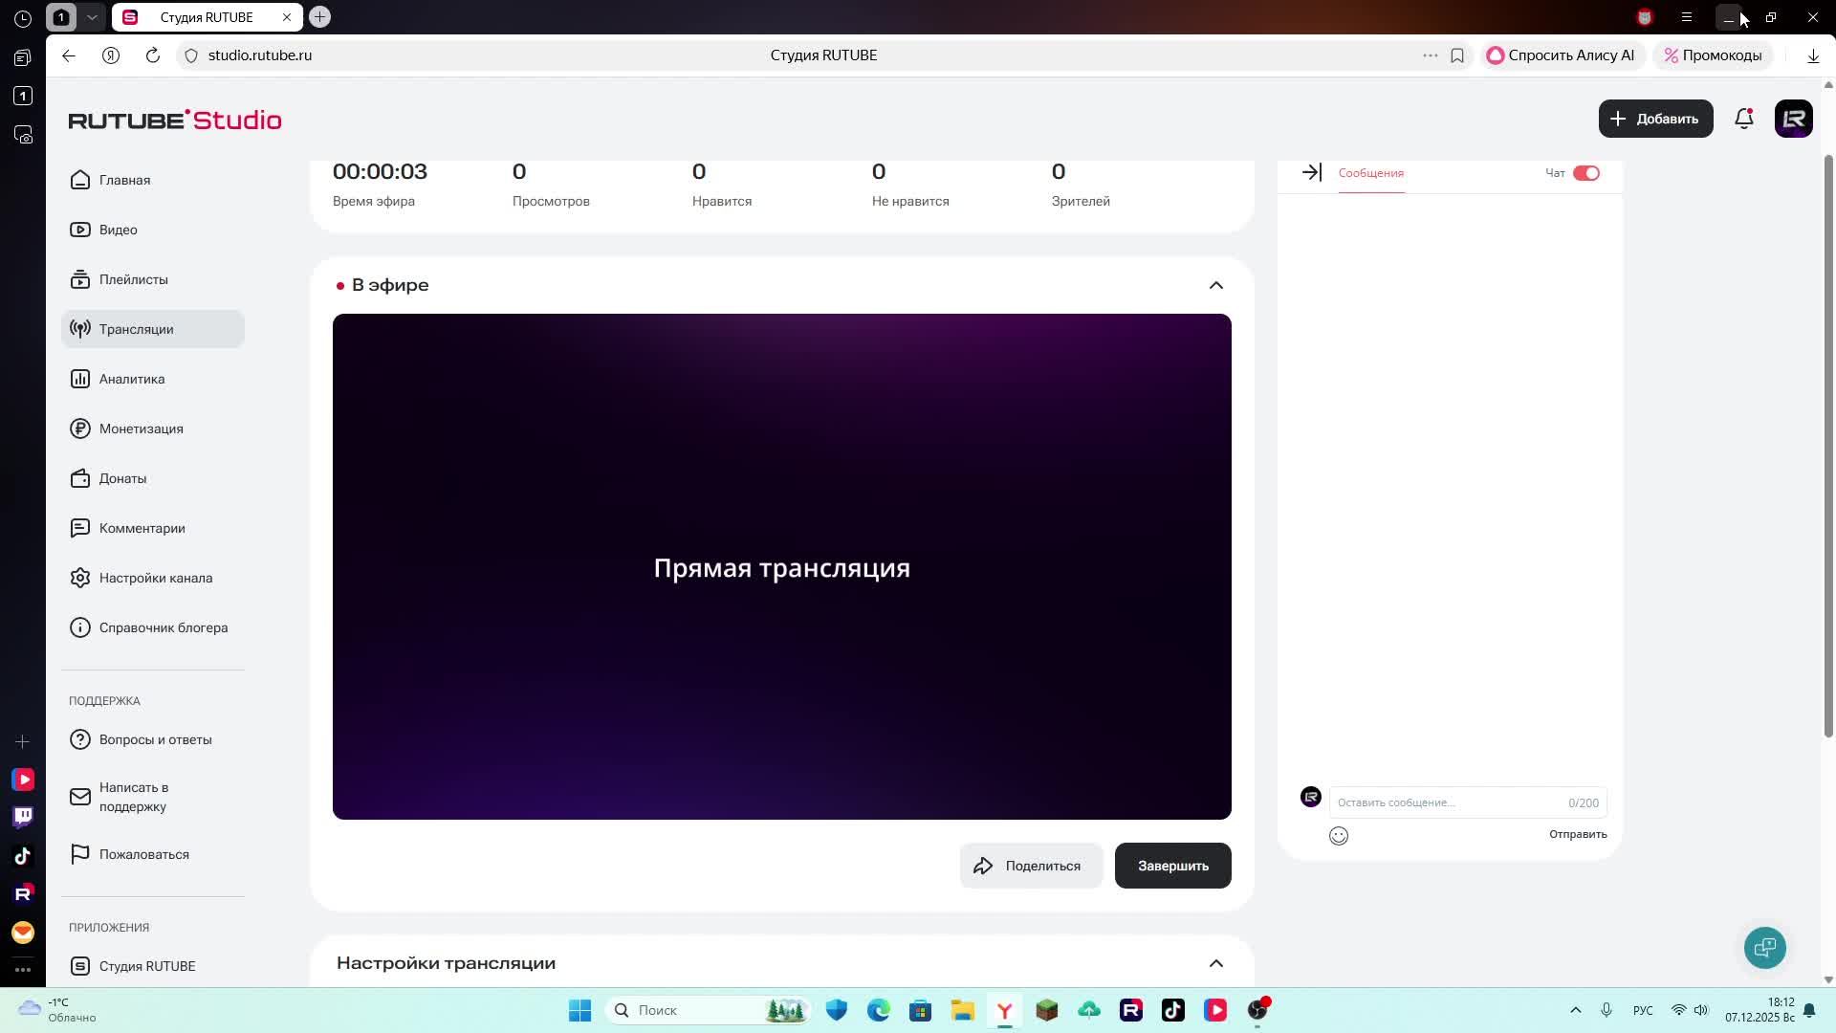Screen dimensions: 1836x1033
Task: Collapse the В эфире block
Action: tap(1215, 284)
